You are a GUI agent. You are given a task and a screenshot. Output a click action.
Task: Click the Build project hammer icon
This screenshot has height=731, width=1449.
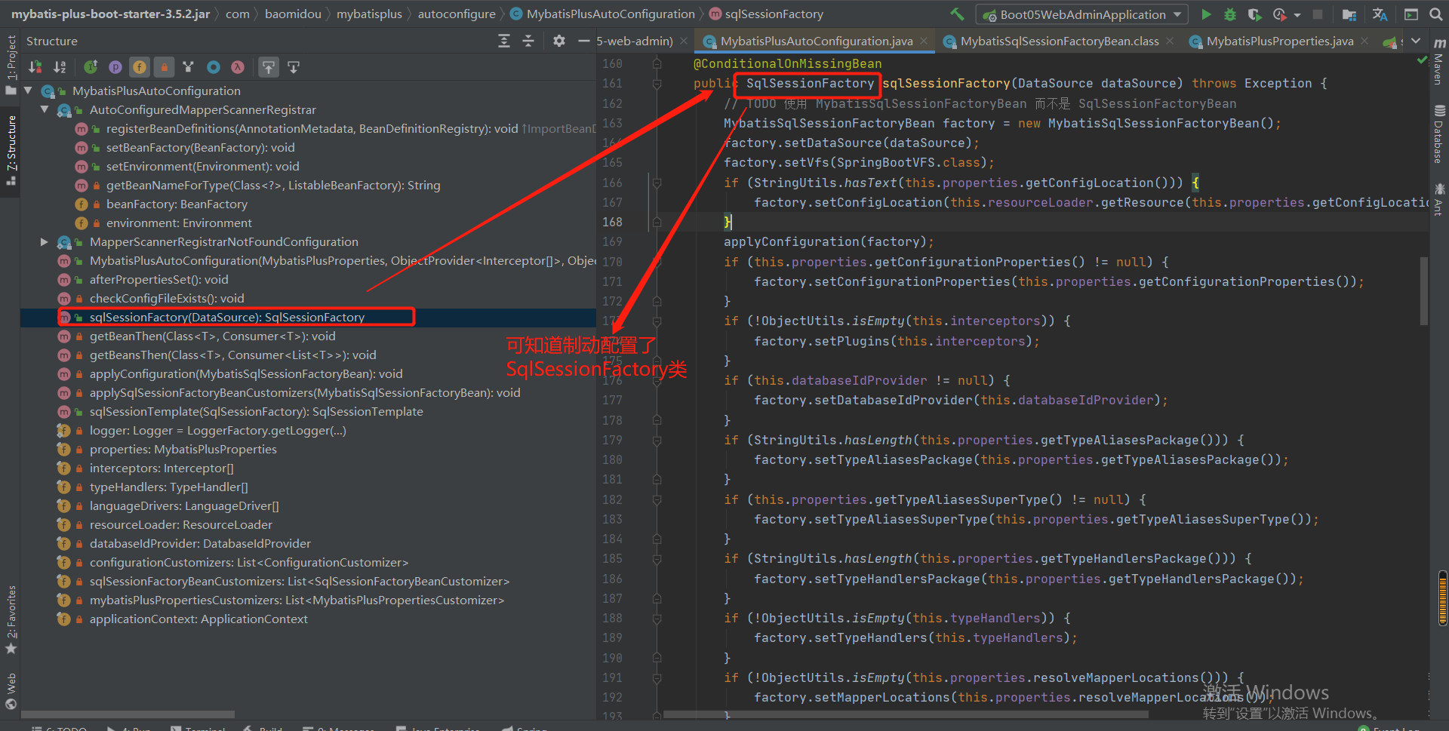tap(957, 14)
